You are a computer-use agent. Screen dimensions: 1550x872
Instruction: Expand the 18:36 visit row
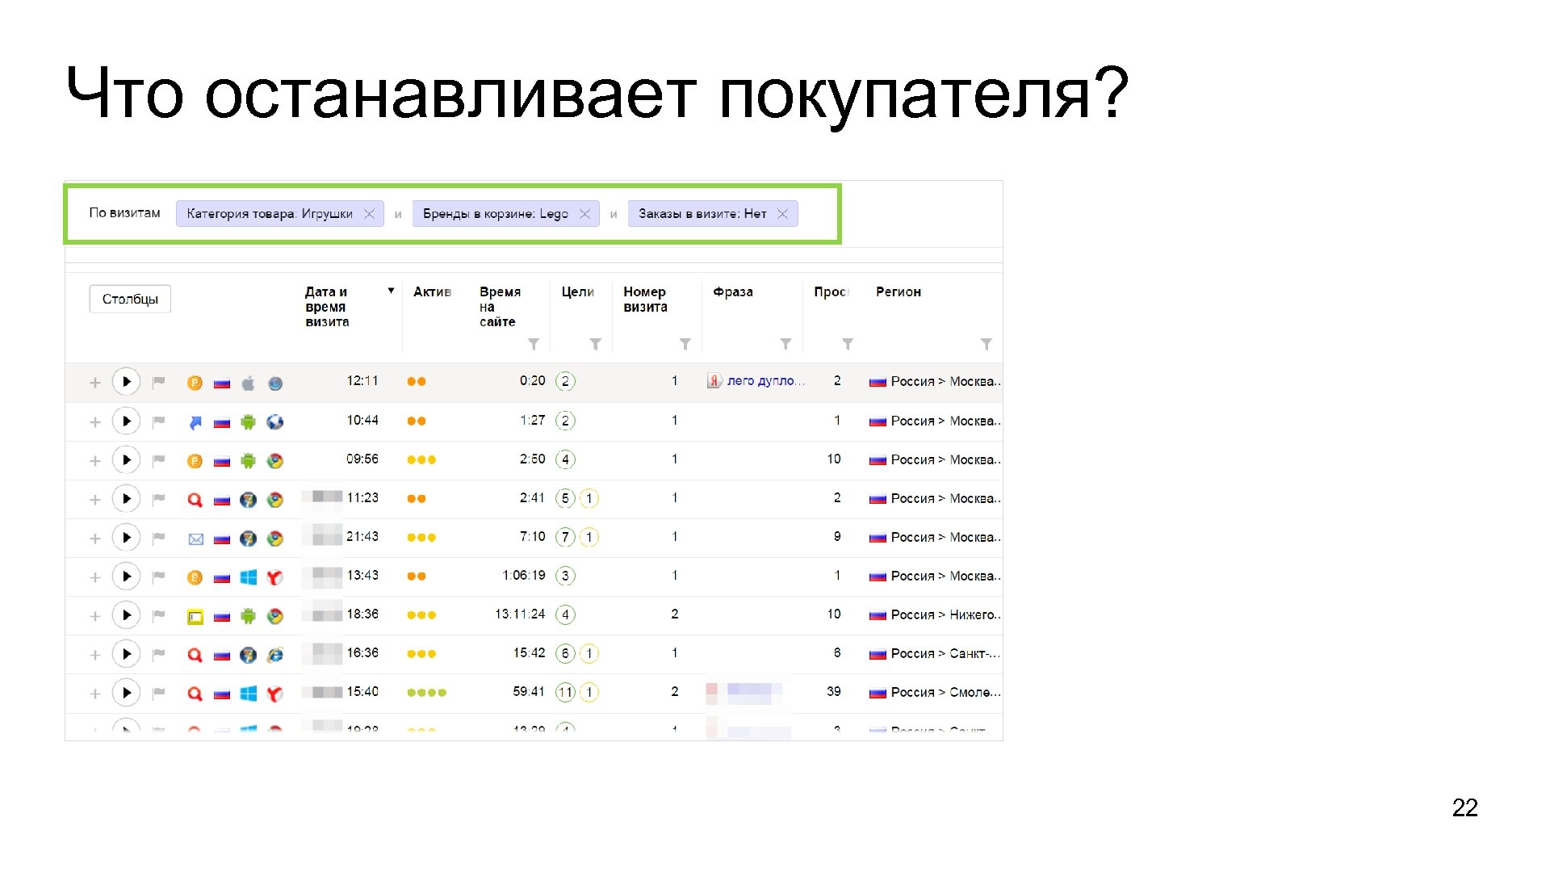[x=95, y=616]
